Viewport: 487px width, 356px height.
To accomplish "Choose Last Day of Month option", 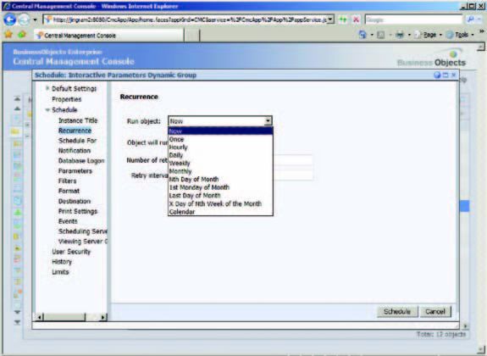I will (220, 196).
